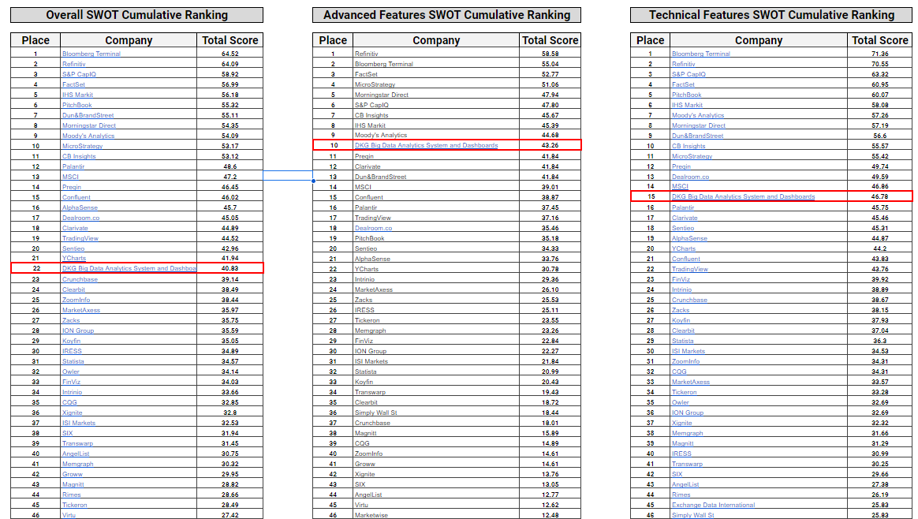
Task: Click Place header in Technical Features table
Action: point(650,40)
